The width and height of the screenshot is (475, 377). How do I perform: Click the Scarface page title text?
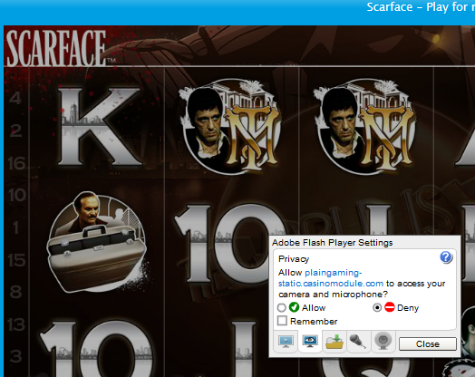point(421,7)
